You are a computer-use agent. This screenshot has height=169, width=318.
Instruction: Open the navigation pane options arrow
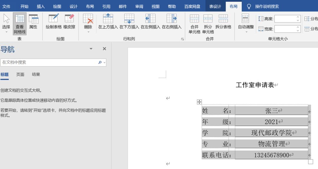[91, 49]
